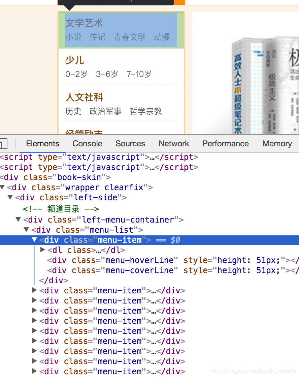
Task: Select the menu-hoverLine div row
Action: coord(173,260)
